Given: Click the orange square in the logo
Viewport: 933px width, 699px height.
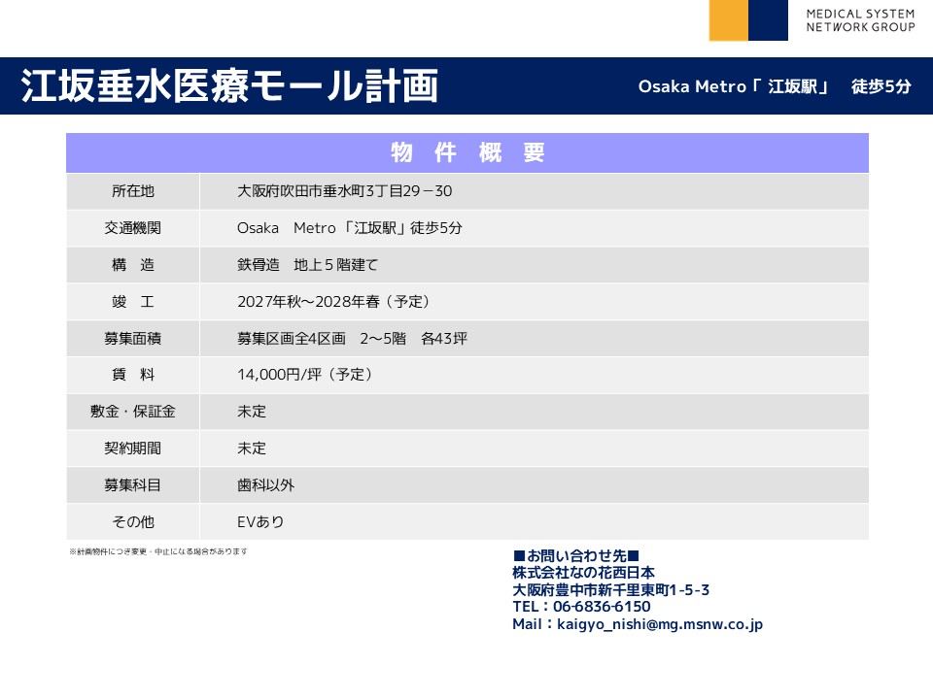Looking at the screenshot, I should coord(728,20).
